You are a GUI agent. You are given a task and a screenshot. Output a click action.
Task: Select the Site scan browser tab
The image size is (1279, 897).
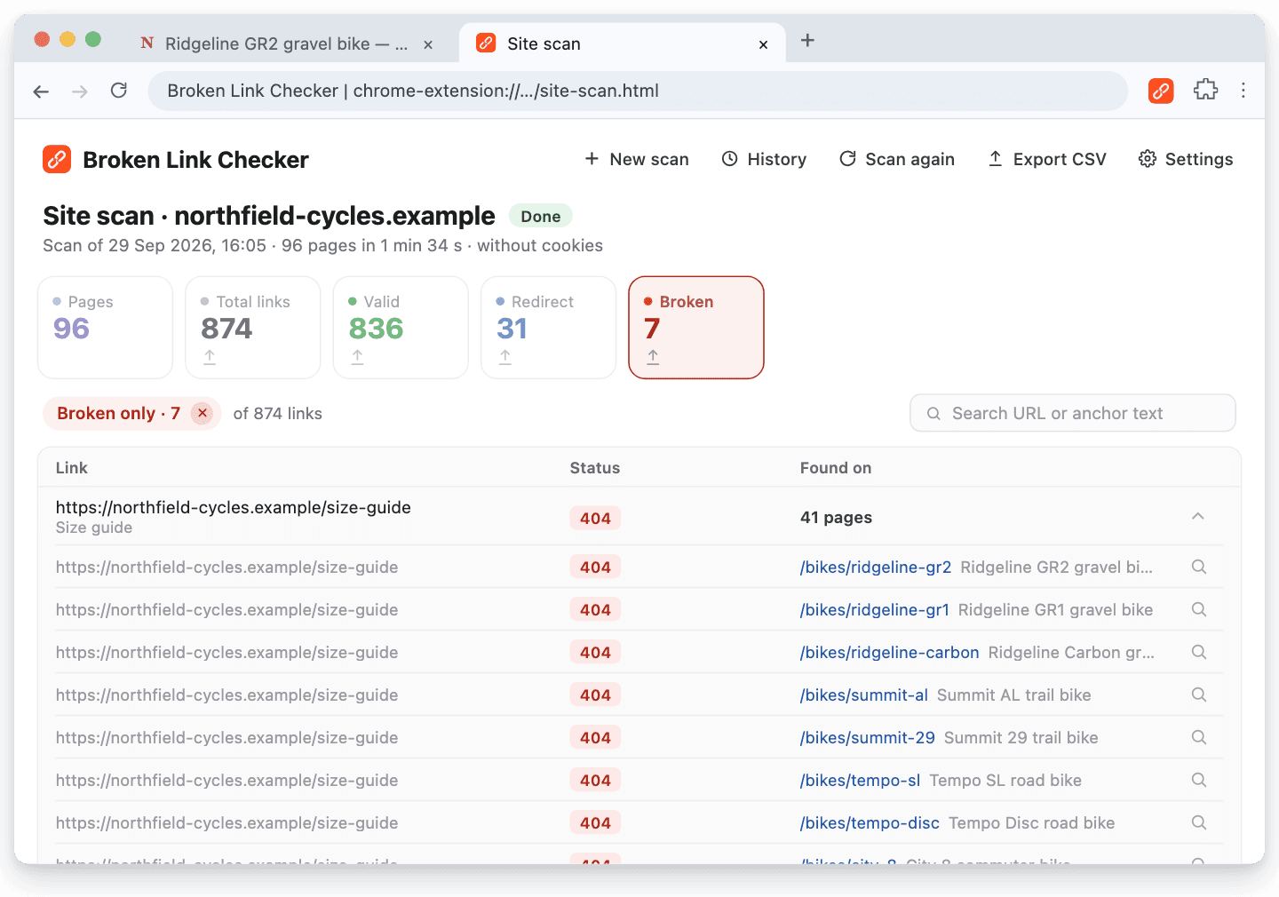[622, 44]
